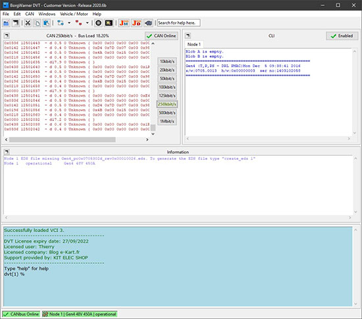This screenshot has width=362, height=319.
Task: Click the undock icon of the CAN panel
Action: click(7, 36)
